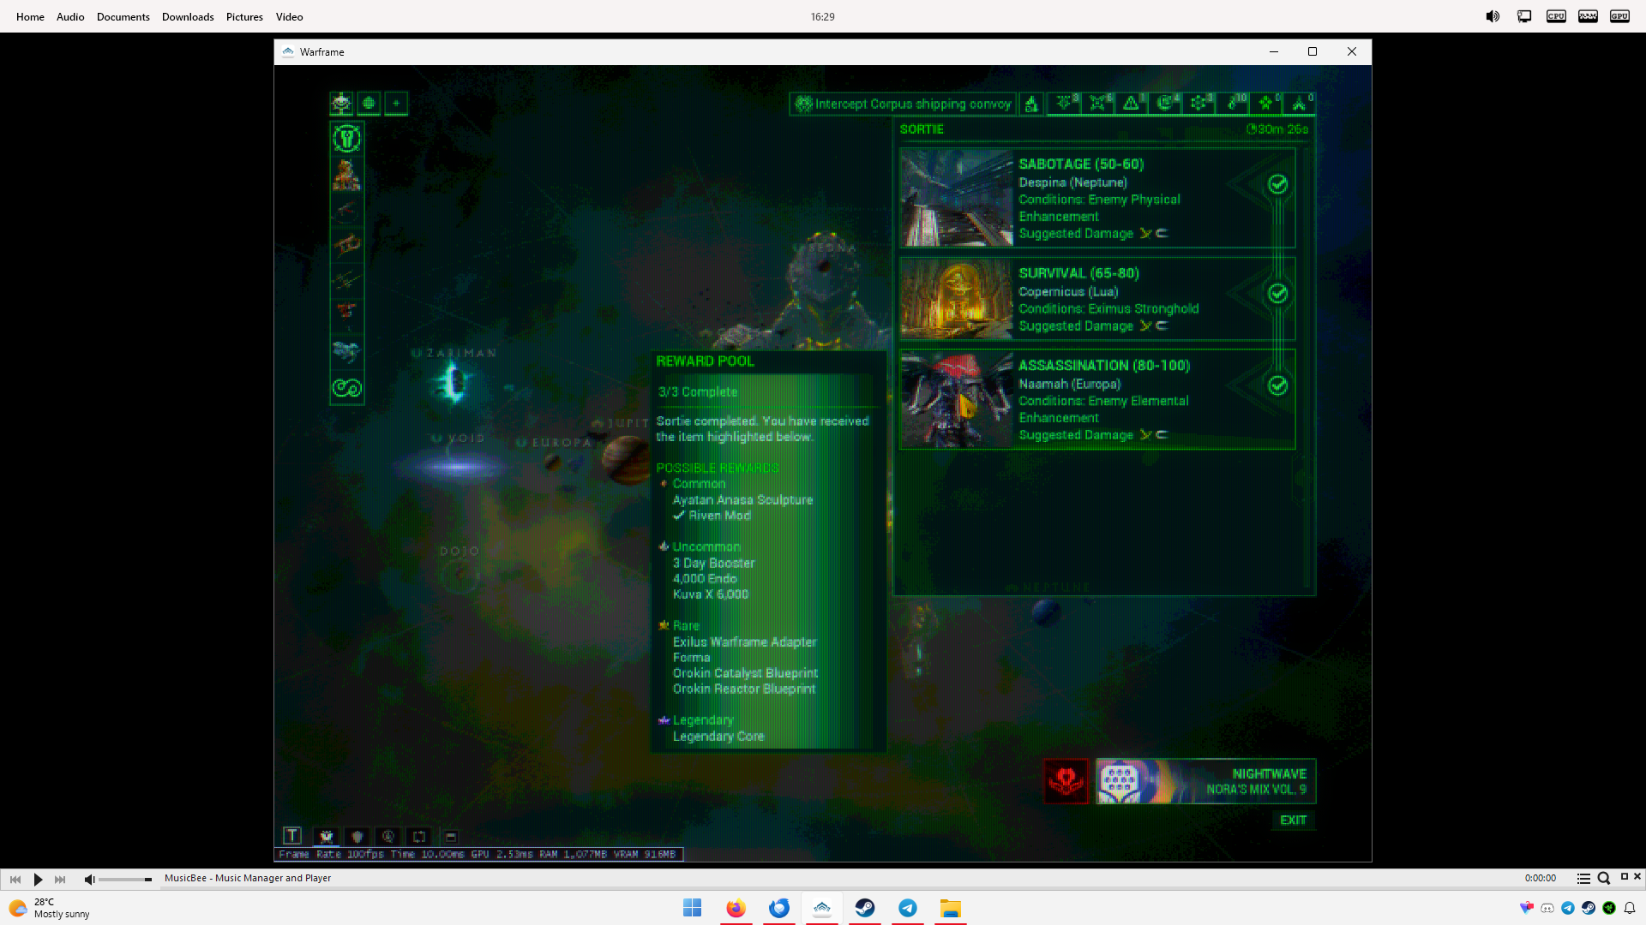This screenshot has height=925, width=1646.
Task: Select the Warframe emblem loadout icon
Action: [x=346, y=138]
